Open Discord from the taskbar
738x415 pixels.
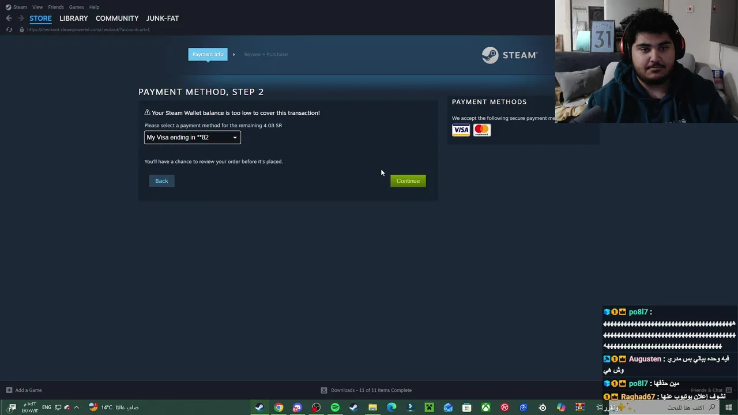[x=297, y=408]
